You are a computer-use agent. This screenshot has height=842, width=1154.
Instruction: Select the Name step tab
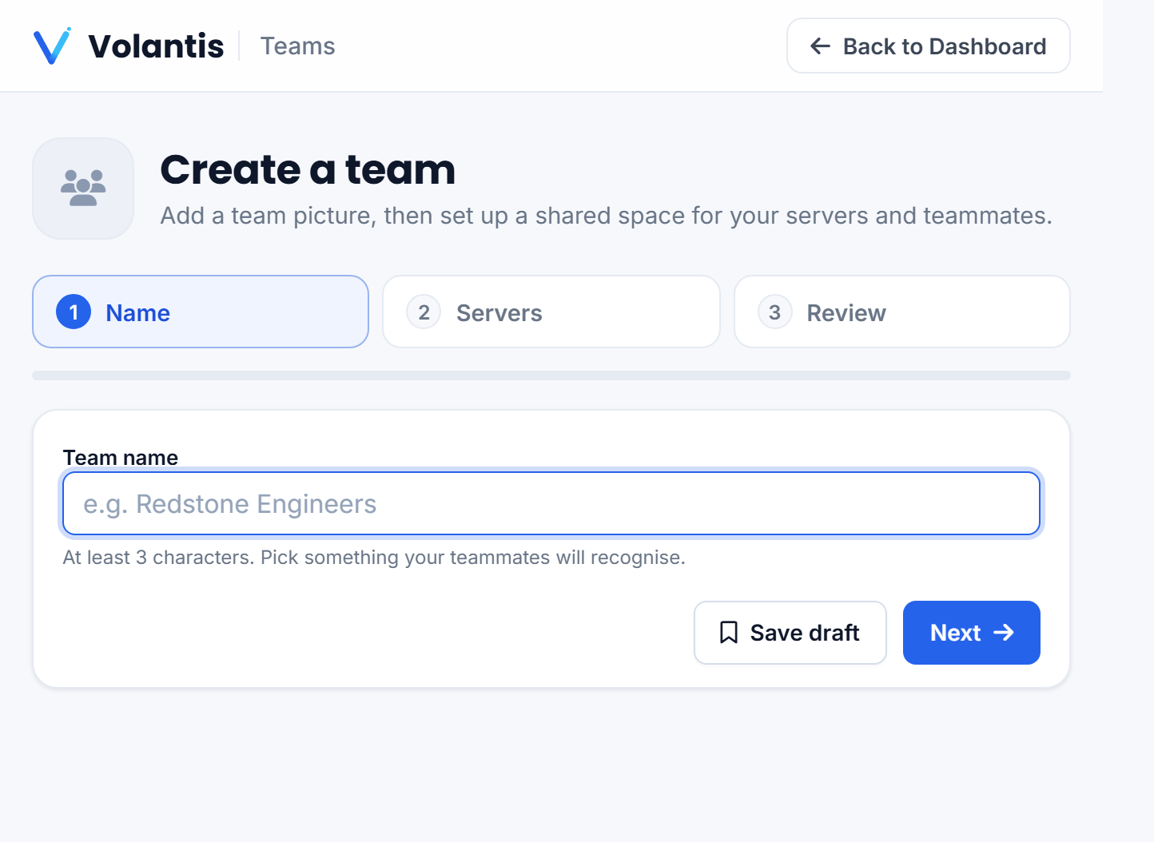tap(201, 312)
